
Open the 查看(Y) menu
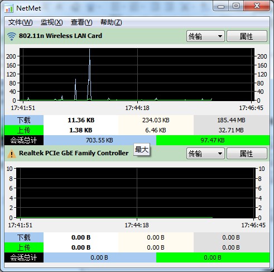click(81, 22)
